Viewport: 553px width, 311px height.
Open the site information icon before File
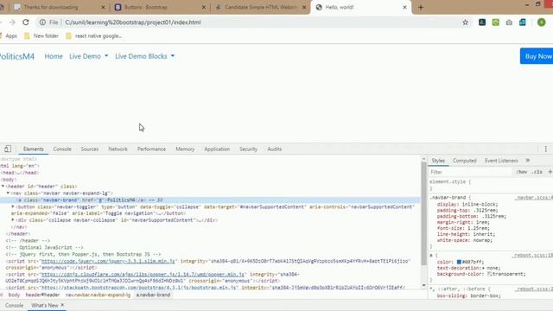pyautogui.click(x=42, y=22)
